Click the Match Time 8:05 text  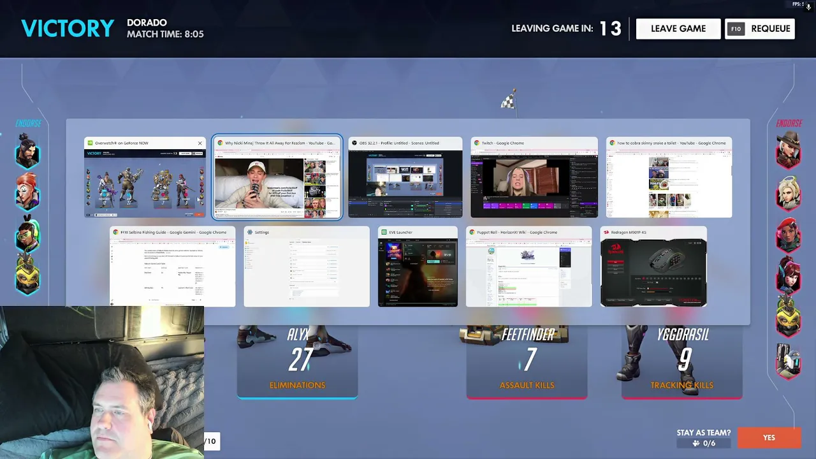(165, 34)
